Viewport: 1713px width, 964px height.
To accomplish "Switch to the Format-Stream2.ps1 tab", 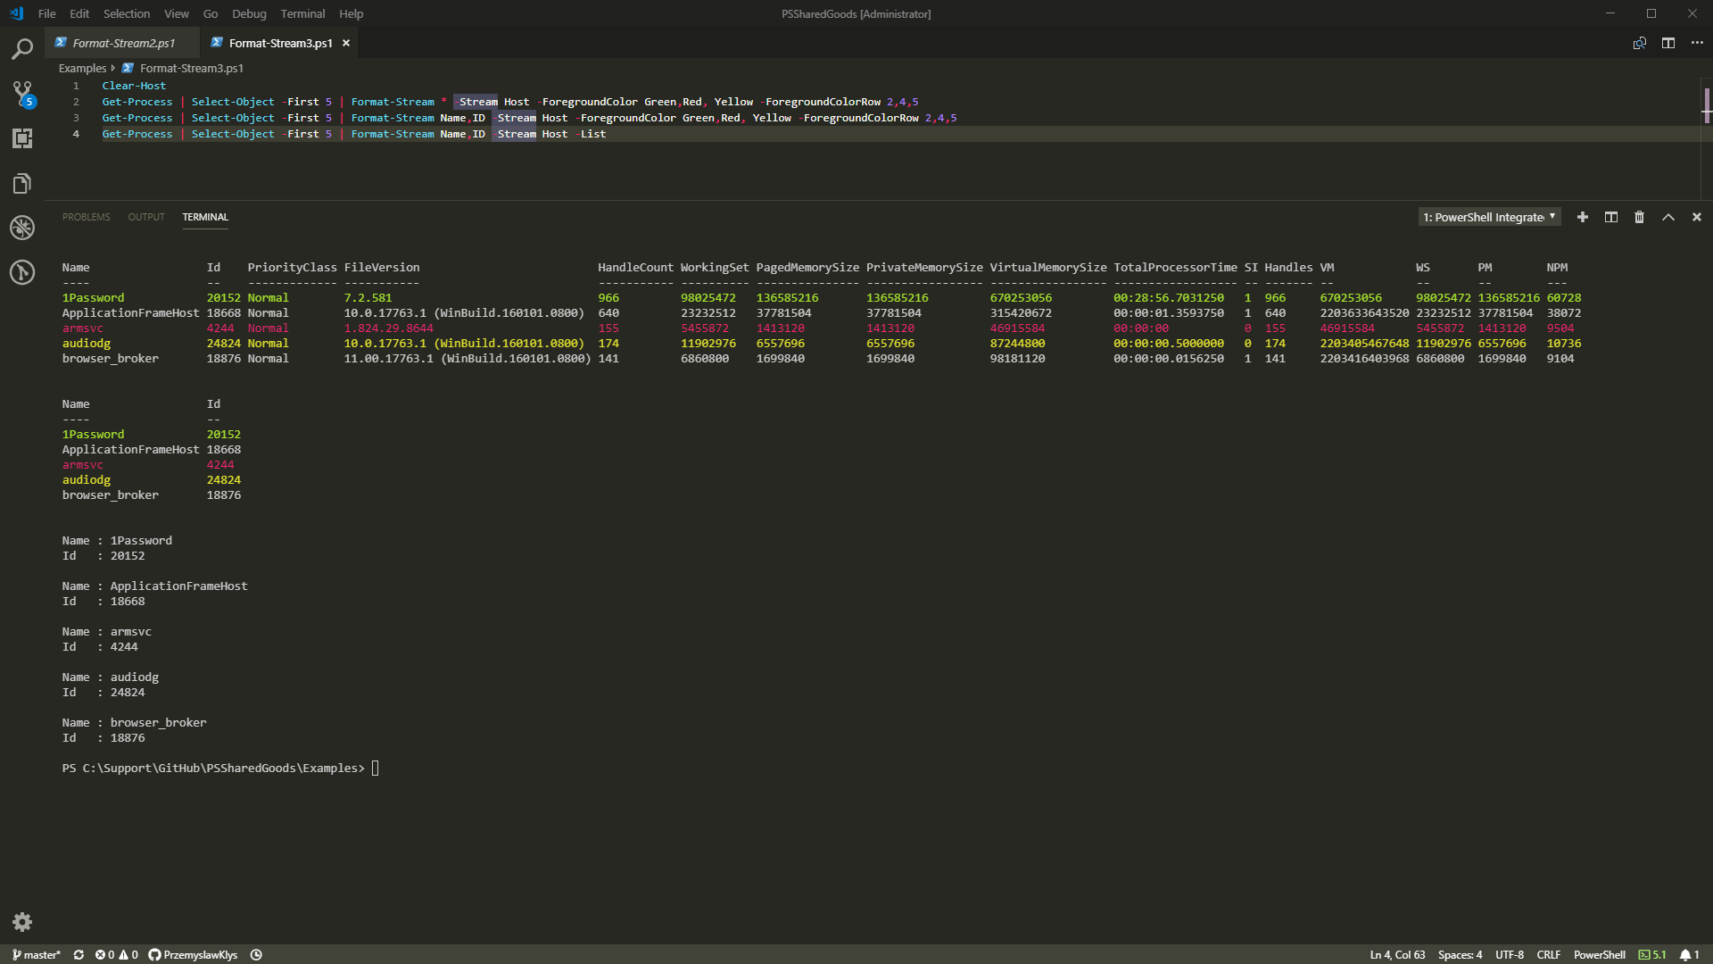I will pyautogui.click(x=123, y=43).
